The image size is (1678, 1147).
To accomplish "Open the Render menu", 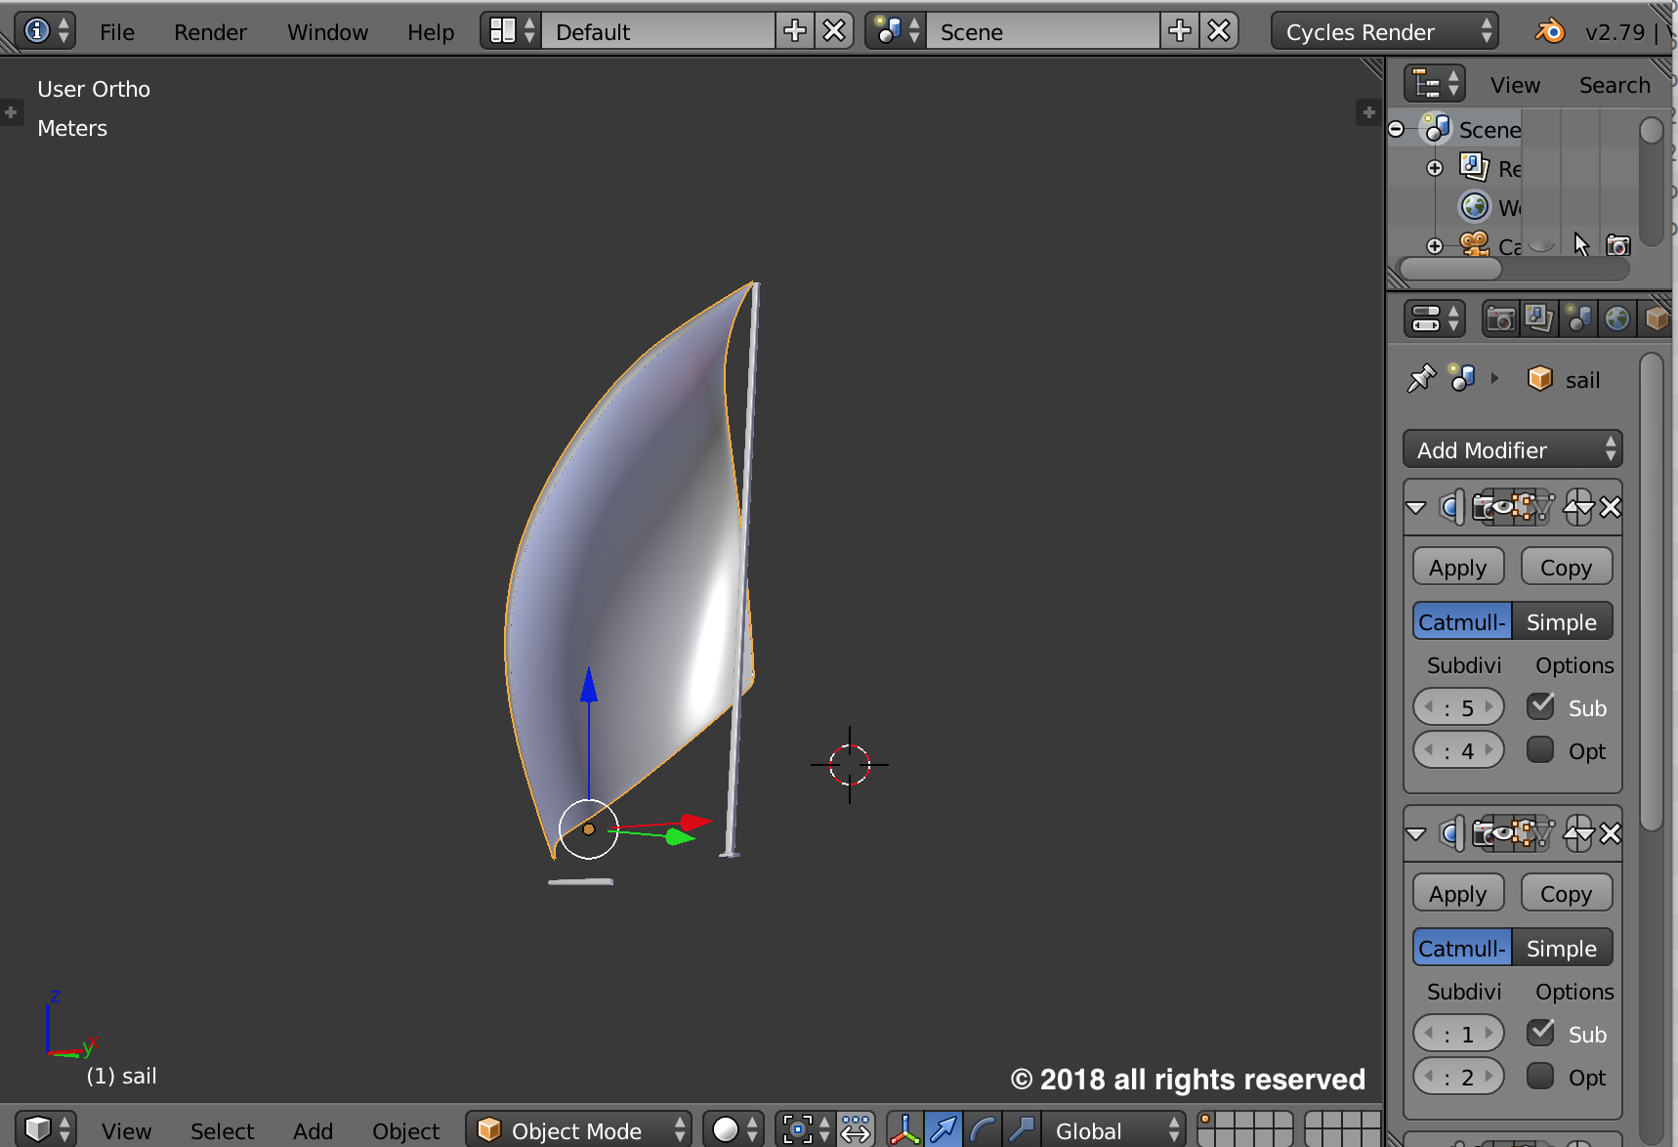I will pyautogui.click(x=210, y=32).
